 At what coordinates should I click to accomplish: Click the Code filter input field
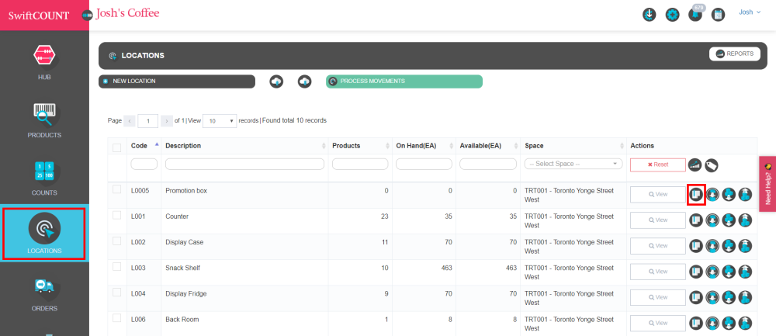pyautogui.click(x=144, y=164)
